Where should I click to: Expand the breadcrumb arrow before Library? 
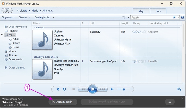(x=18, y=10)
